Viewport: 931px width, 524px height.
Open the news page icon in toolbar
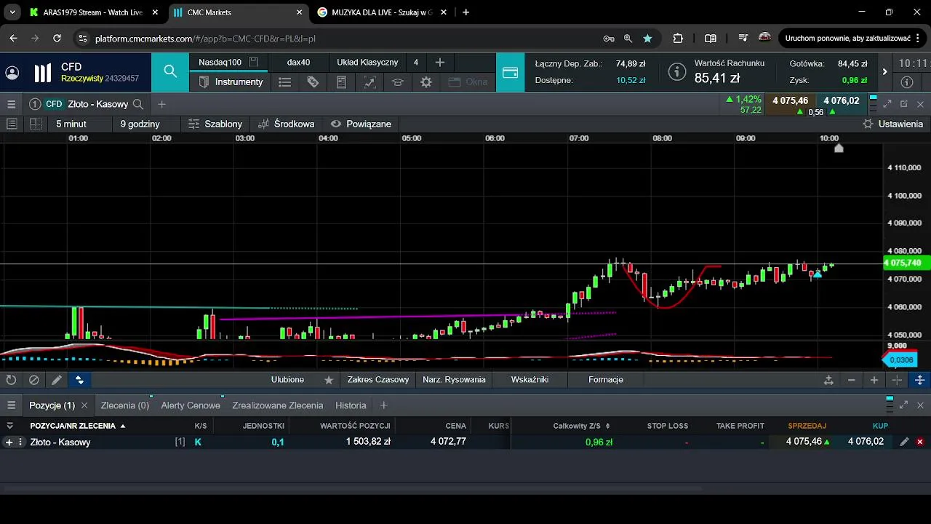click(x=341, y=82)
